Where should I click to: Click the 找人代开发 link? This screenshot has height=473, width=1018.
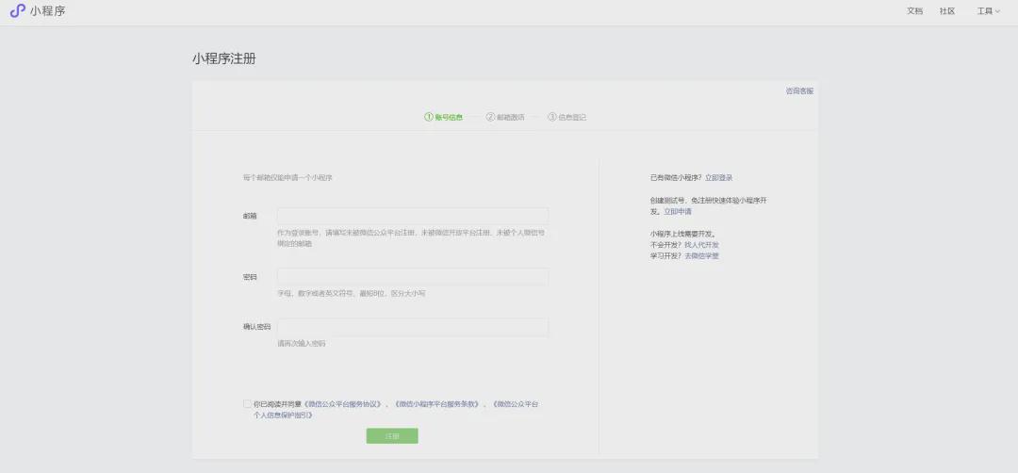tap(702, 245)
